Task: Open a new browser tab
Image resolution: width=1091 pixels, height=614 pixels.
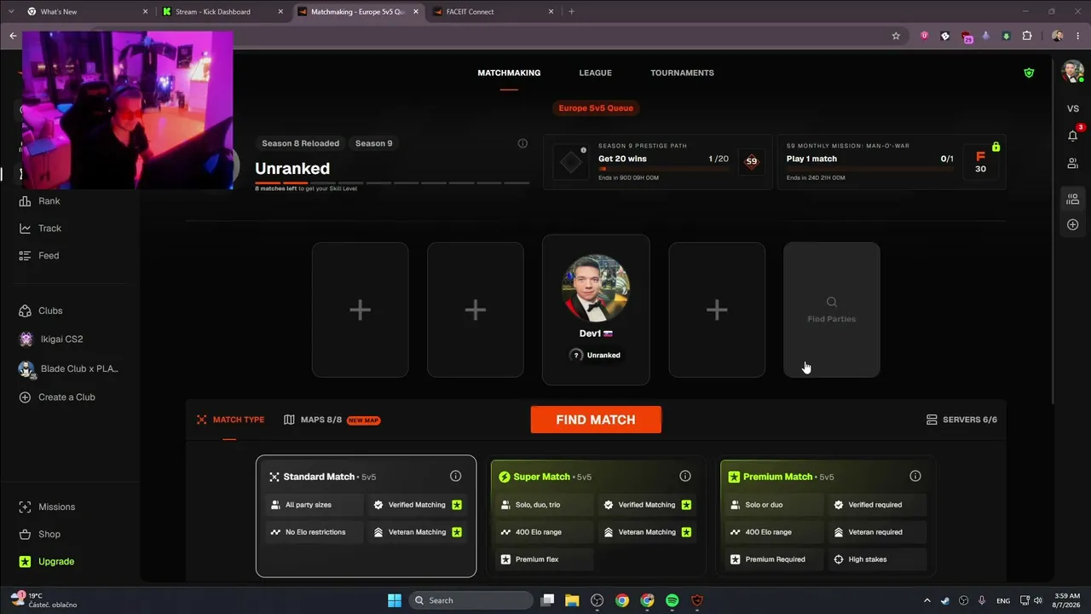Action: pyautogui.click(x=571, y=12)
